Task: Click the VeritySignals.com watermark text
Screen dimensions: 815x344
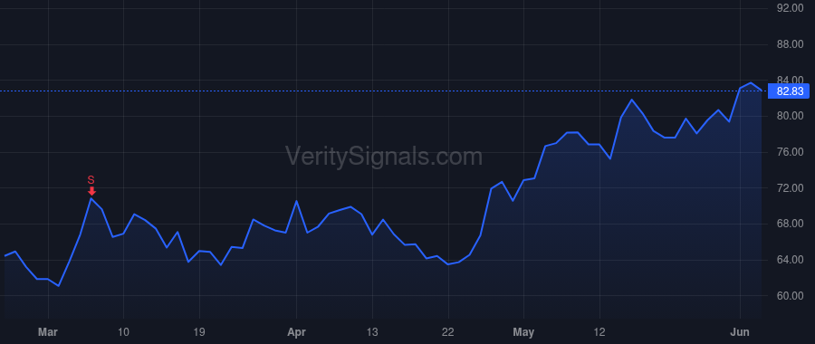Action: [x=384, y=157]
